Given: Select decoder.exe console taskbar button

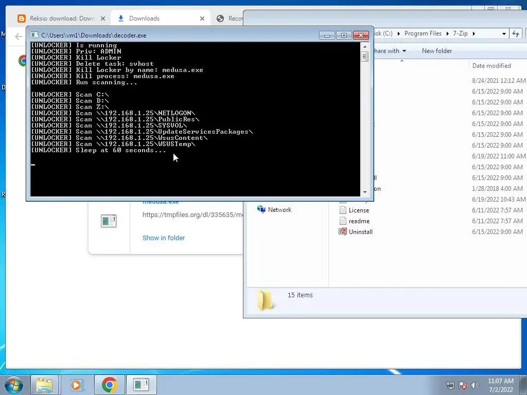Looking at the screenshot, I should coord(141,385).
